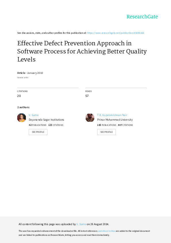Image resolution: width=171 pixels, height=243 pixels.
Task: Click Prince Mohammad University affiliation
Action: point(115,120)
